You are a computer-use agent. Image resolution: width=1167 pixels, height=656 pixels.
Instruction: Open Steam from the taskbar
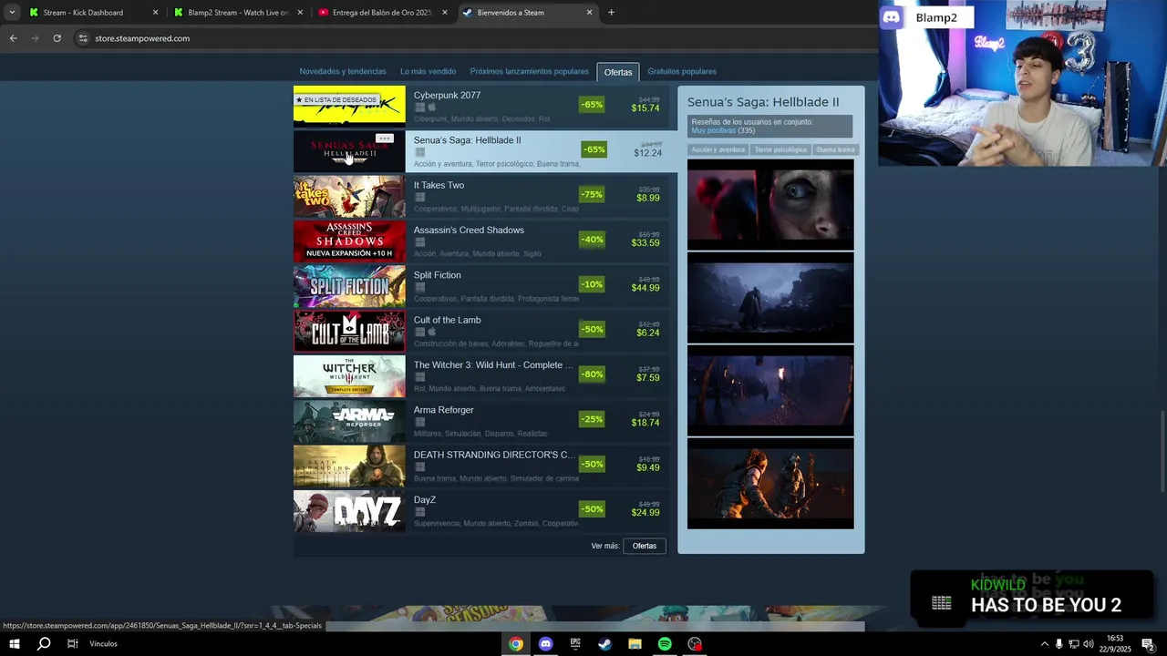604,644
